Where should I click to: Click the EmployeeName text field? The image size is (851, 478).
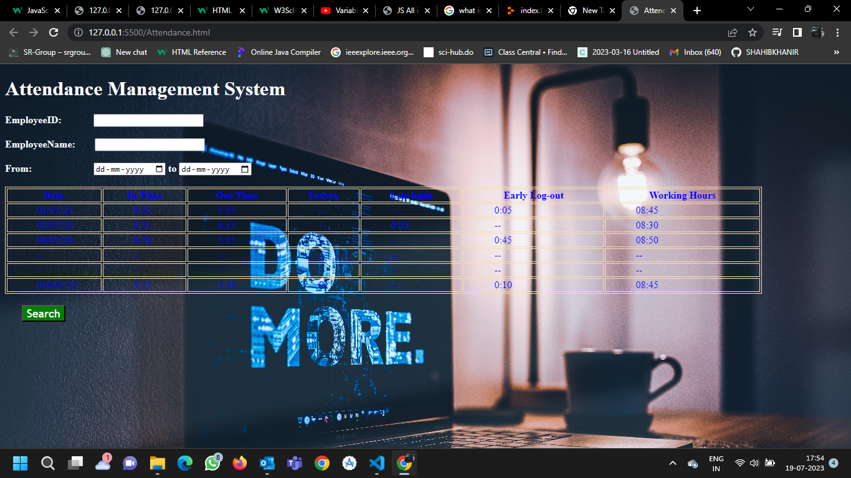(150, 145)
